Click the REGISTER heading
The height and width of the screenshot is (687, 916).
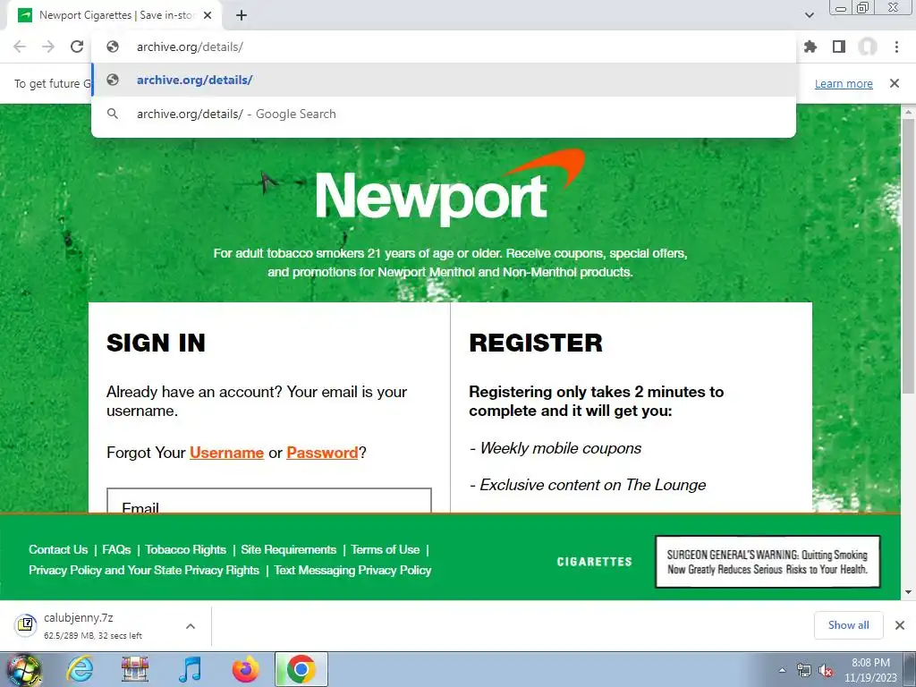point(536,343)
